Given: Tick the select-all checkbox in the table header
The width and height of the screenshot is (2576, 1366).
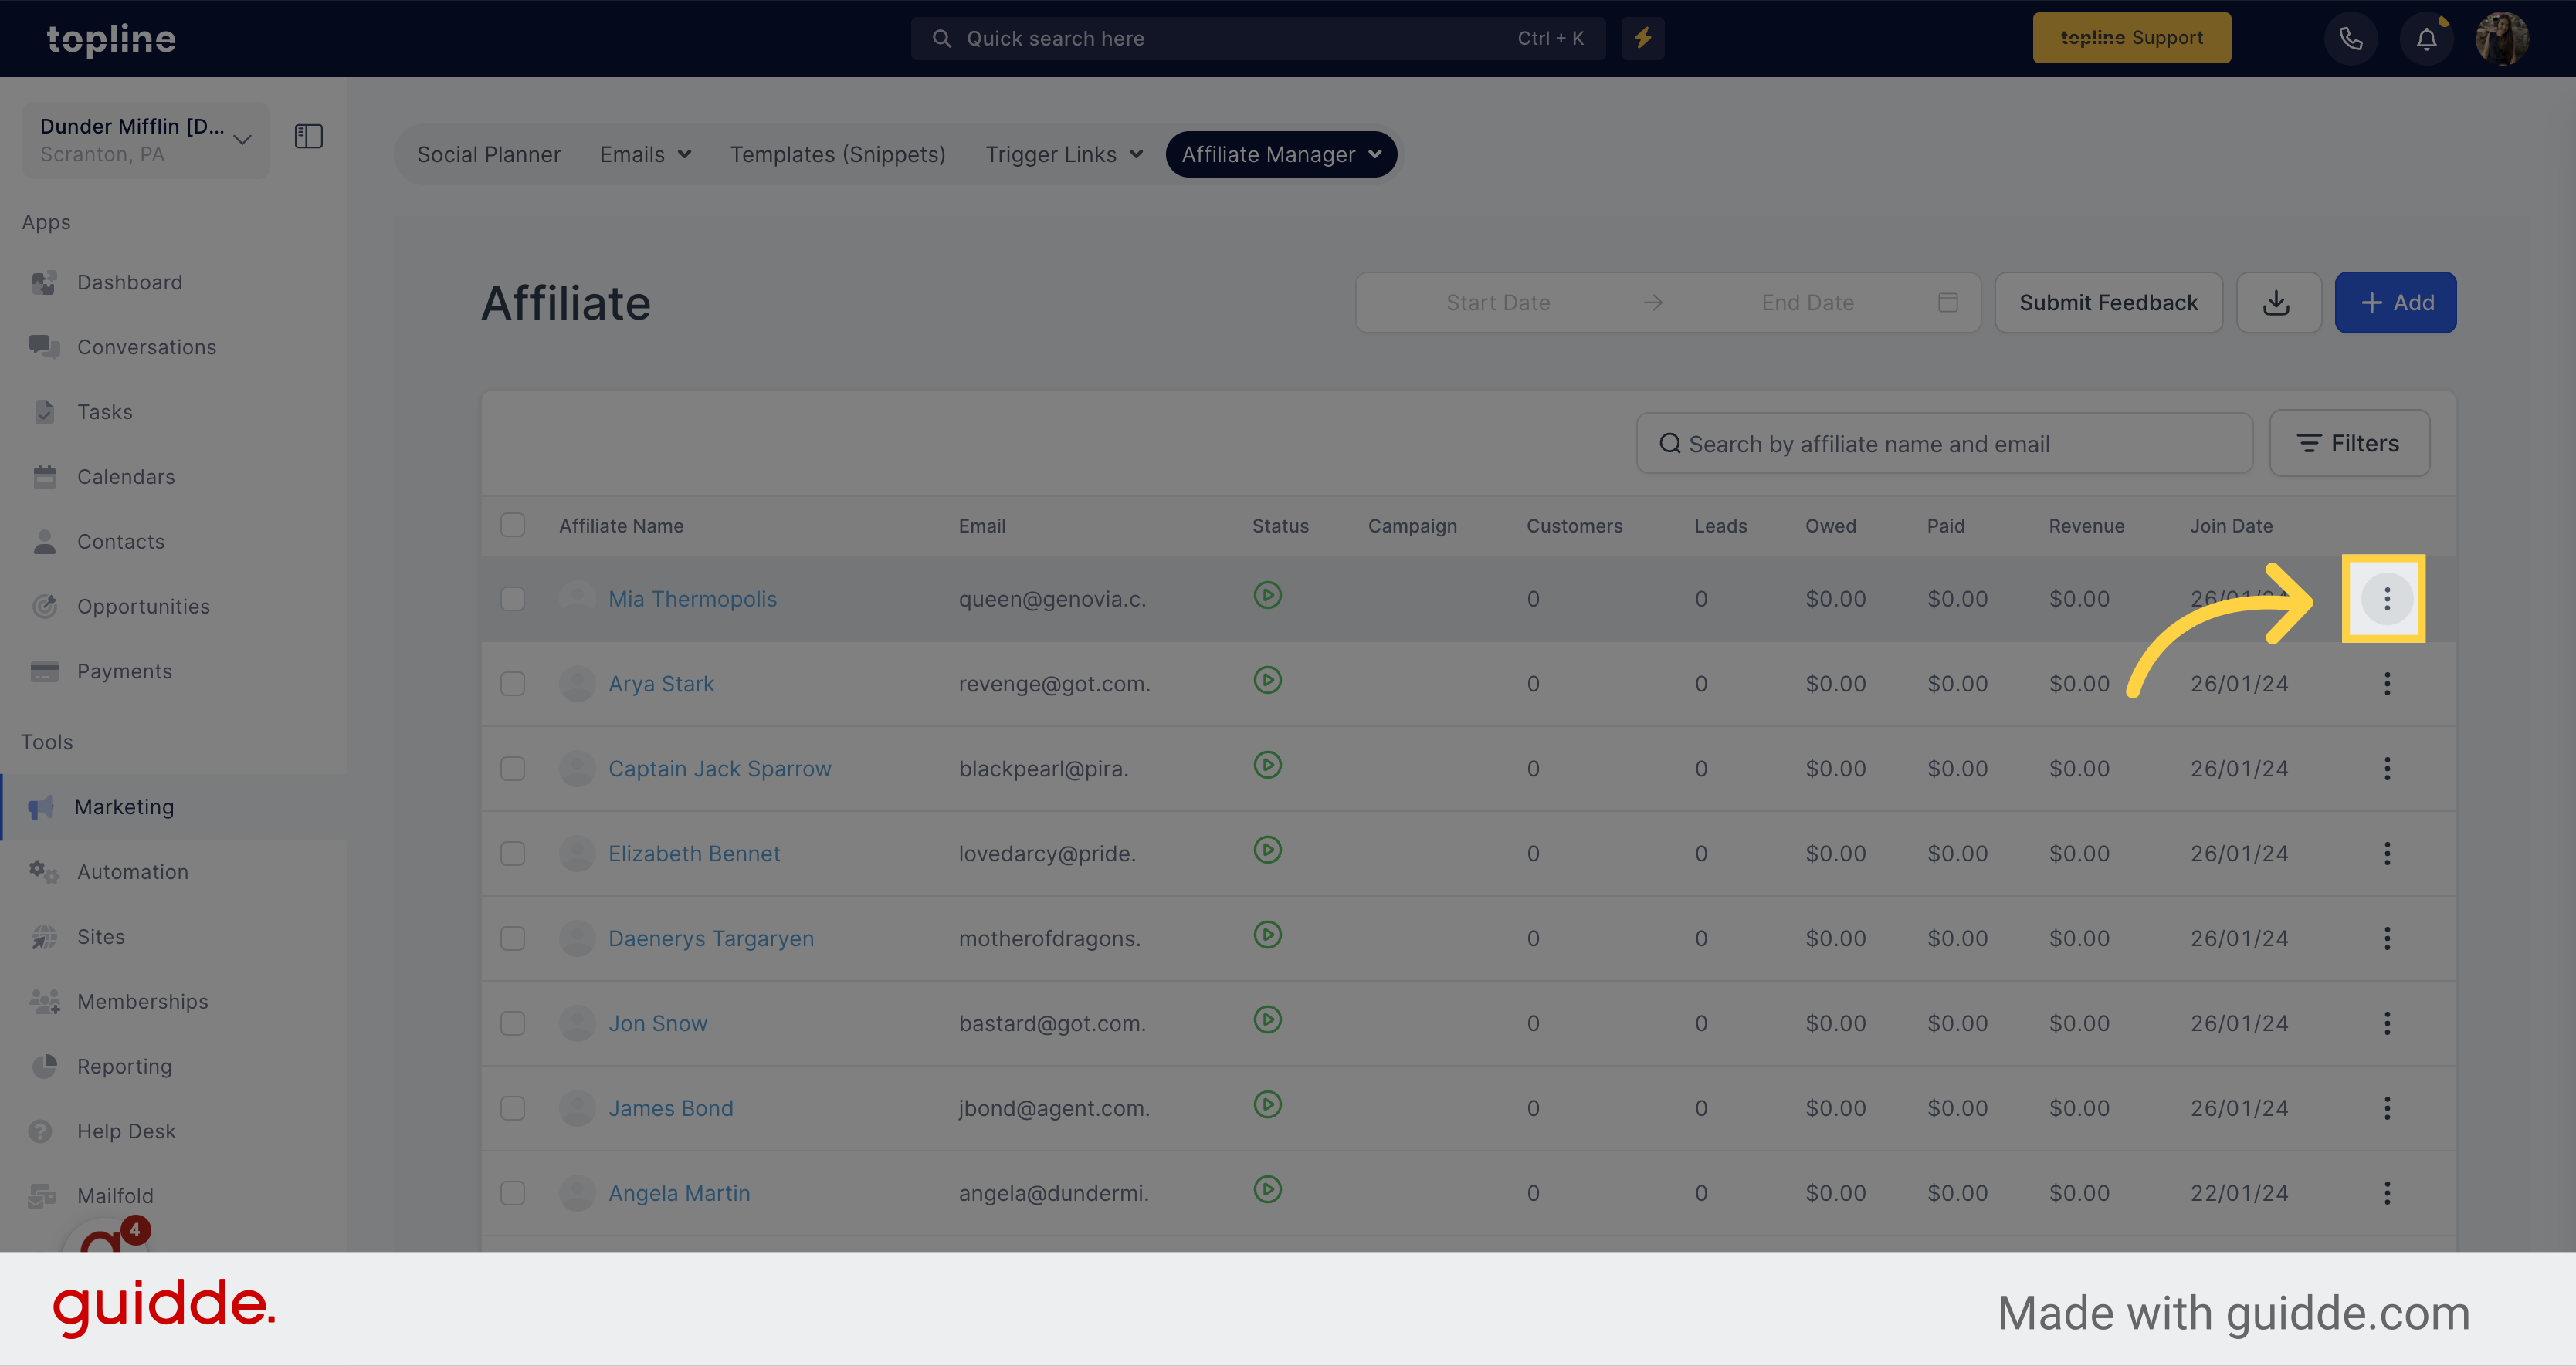Looking at the screenshot, I should tap(513, 526).
